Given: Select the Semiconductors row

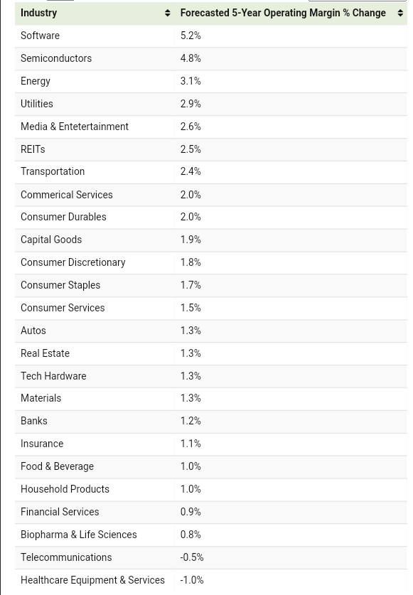Looking at the screenshot, I should [x=211, y=58].
